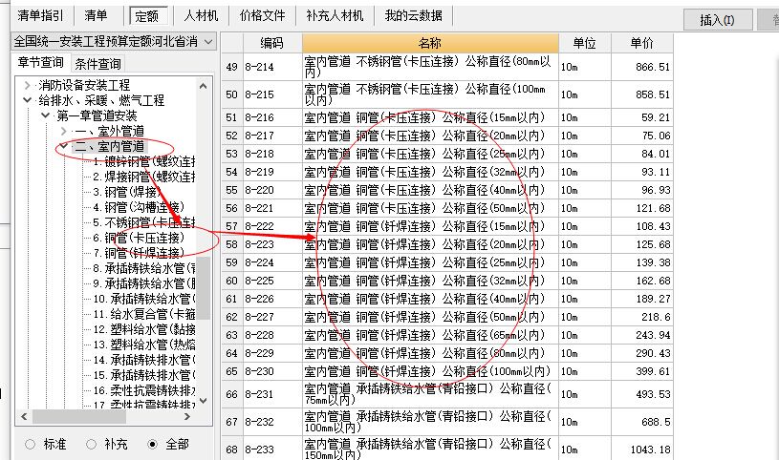The image size is (779, 460).
Task: Click the 单位 column header
Action: [x=585, y=43]
